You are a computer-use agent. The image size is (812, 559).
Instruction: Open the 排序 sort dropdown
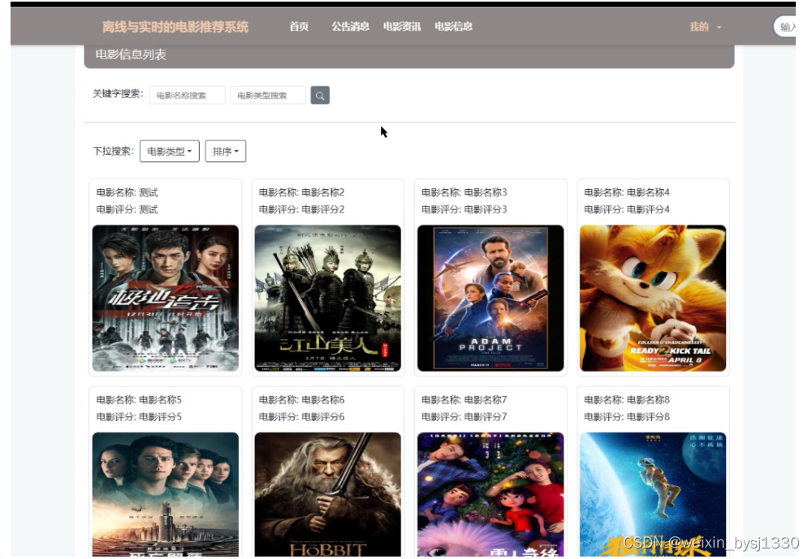point(225,151)
